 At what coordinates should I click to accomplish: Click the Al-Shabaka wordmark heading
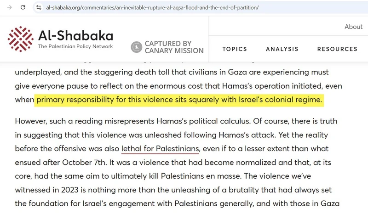(x=75, y=36)
